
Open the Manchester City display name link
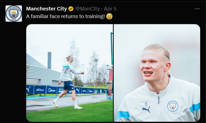(x=46, y=9)
